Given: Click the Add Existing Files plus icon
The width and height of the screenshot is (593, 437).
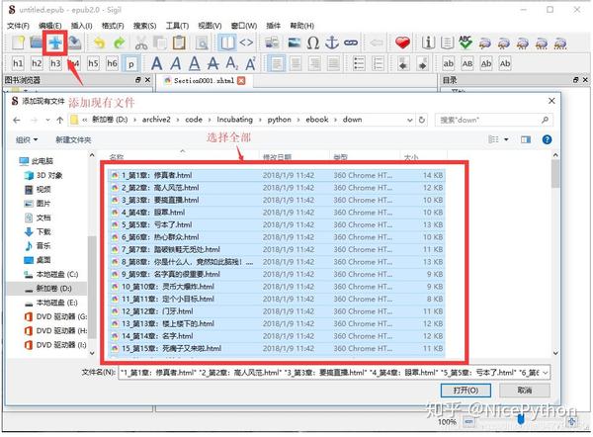Looking at the screenshot, I should 55,43.
